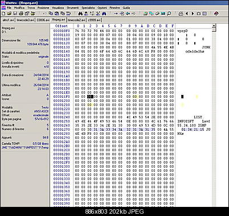Open the Visualizza menu

(x=58, y=8)
